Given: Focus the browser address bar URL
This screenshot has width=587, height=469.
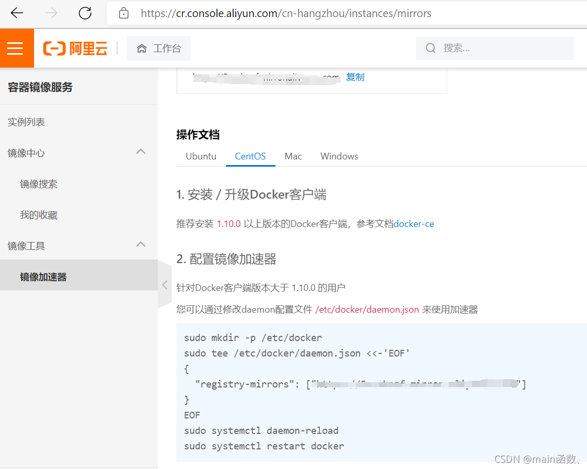Looking at the screenshot, I should click(x=286, y=13).
